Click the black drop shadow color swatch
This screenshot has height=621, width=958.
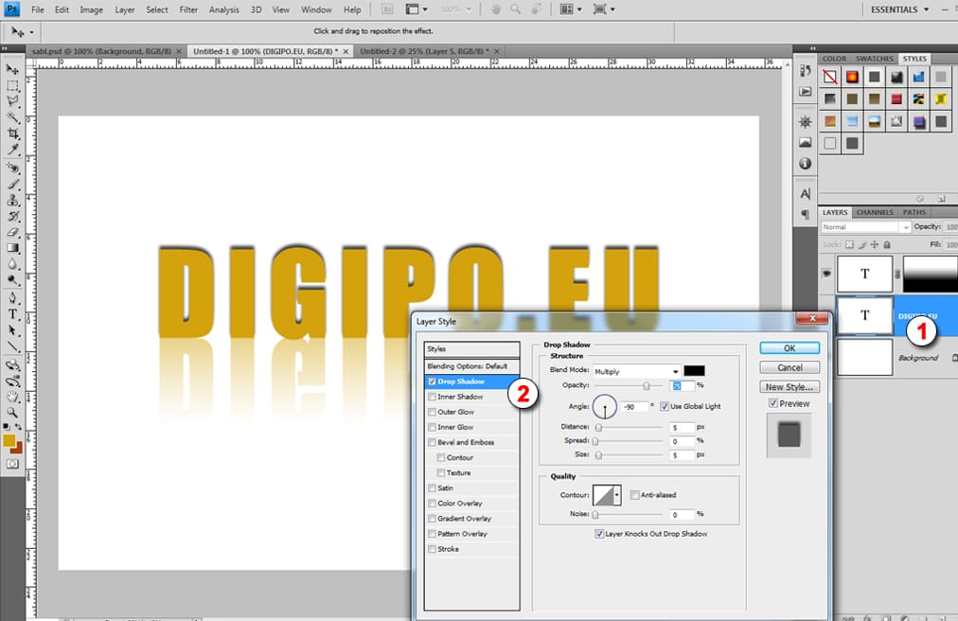coord(694,370)
